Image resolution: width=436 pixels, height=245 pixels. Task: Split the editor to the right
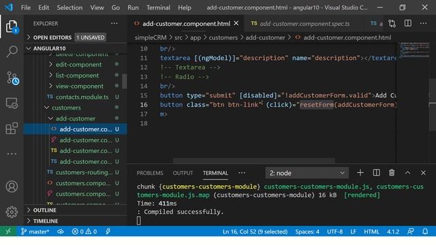(408, 24)
